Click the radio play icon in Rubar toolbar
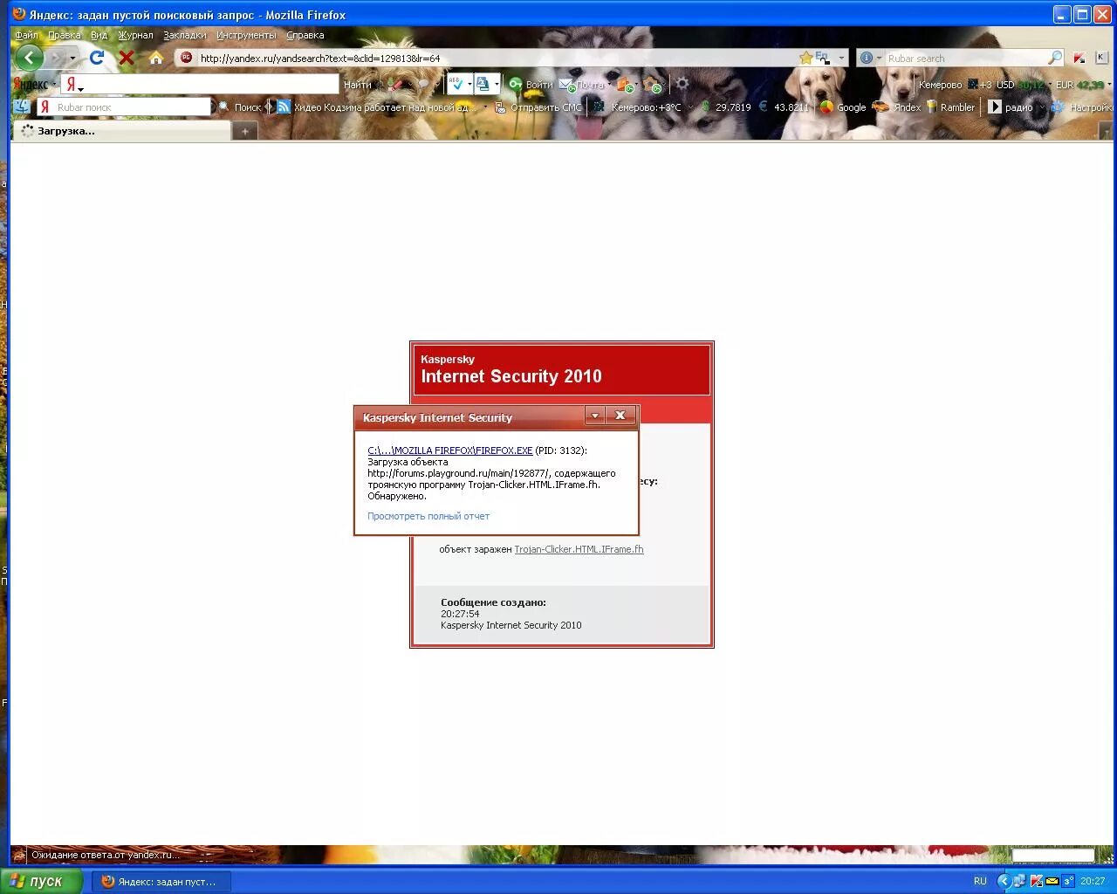 click(x=995, y=107)
